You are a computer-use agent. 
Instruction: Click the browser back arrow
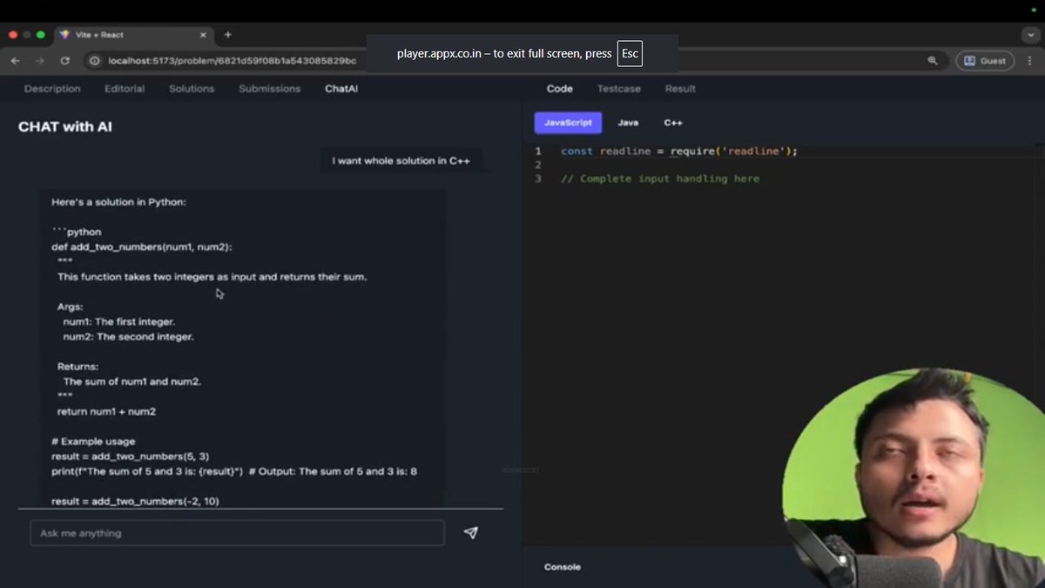tap(15, 61)
